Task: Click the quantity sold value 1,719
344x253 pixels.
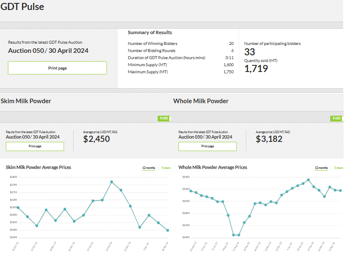Action: click(256, 69)
